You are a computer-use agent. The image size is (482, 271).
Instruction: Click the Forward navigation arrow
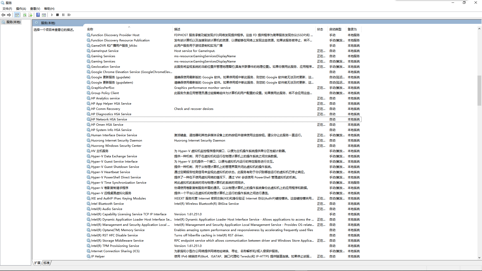[9, 15]
